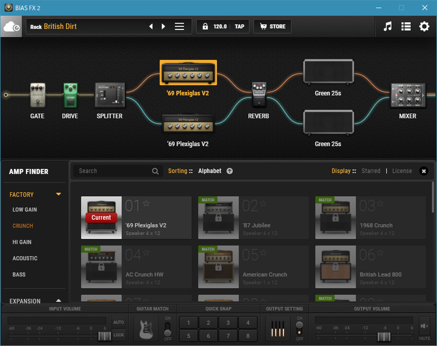The image size is (437, 346).
Task: Open the guitar match guitar icon
Action: pyautogui.click(x=146, y=329)
